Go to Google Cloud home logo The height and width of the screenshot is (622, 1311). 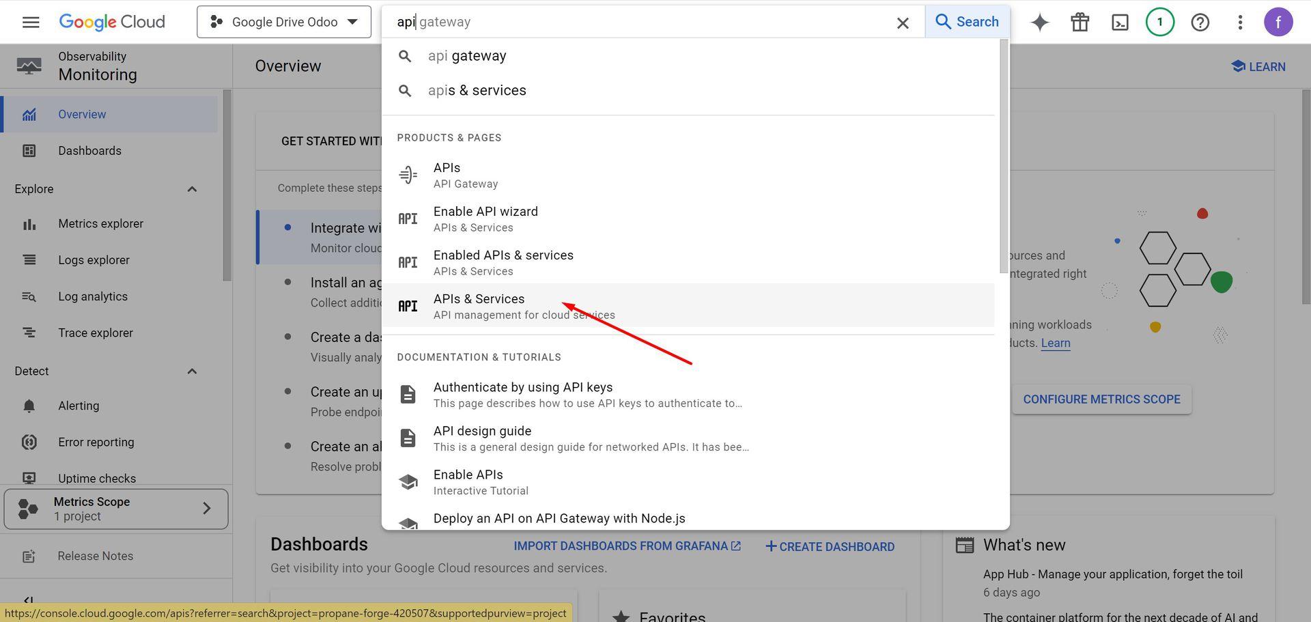pos(112,22)
